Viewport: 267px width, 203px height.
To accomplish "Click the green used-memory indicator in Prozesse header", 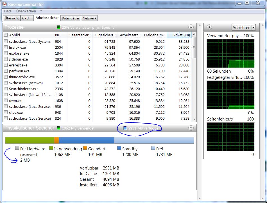I will (x=58, y=27).
